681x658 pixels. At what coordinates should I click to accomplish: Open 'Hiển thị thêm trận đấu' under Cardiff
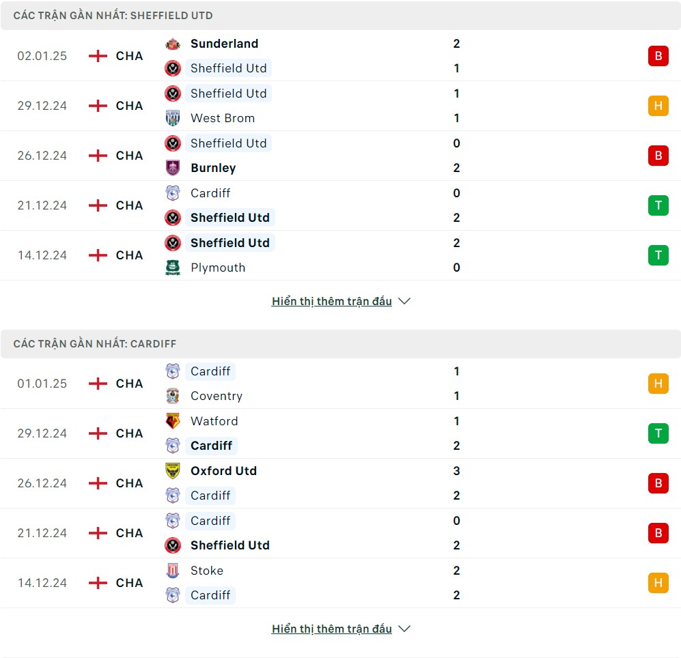(x=332, y=629)
